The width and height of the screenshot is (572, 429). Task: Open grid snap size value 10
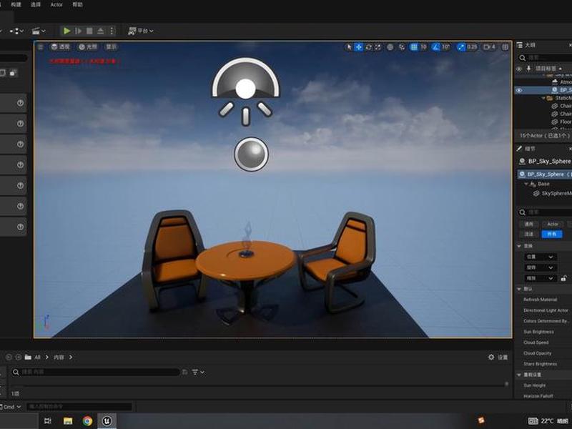coord(423,47)
